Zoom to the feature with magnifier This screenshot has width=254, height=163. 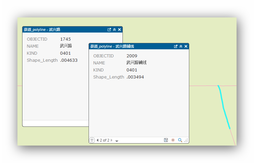(x=180, y=140)
